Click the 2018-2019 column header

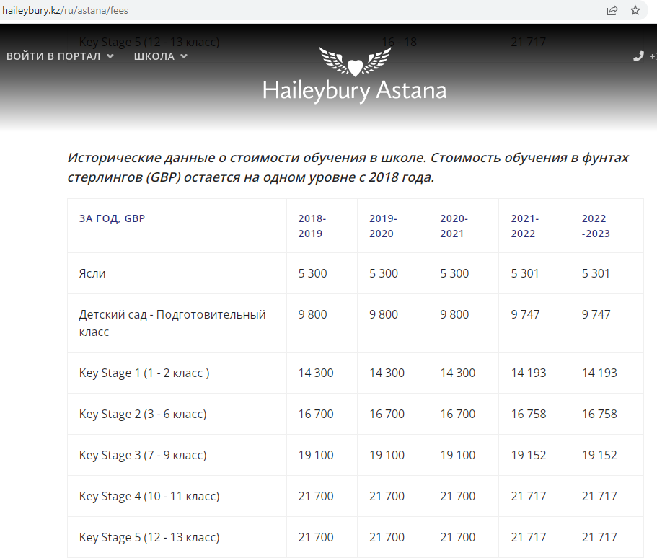coord(312,226)
